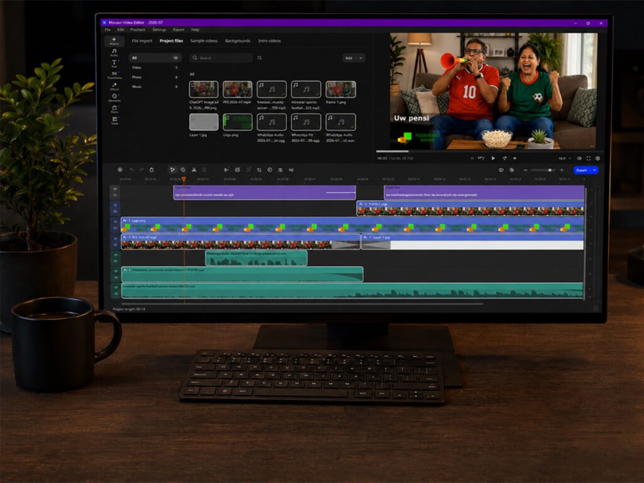Open the Playback menu

tap(138, 30)
